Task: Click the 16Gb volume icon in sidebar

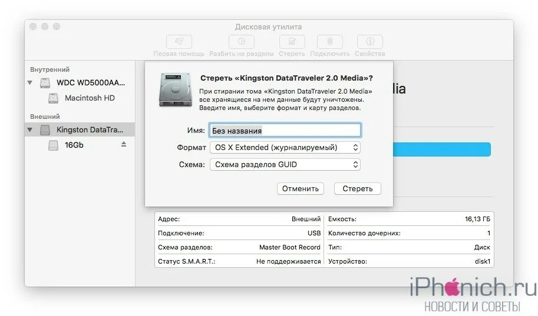Action: tap(53, 145)
